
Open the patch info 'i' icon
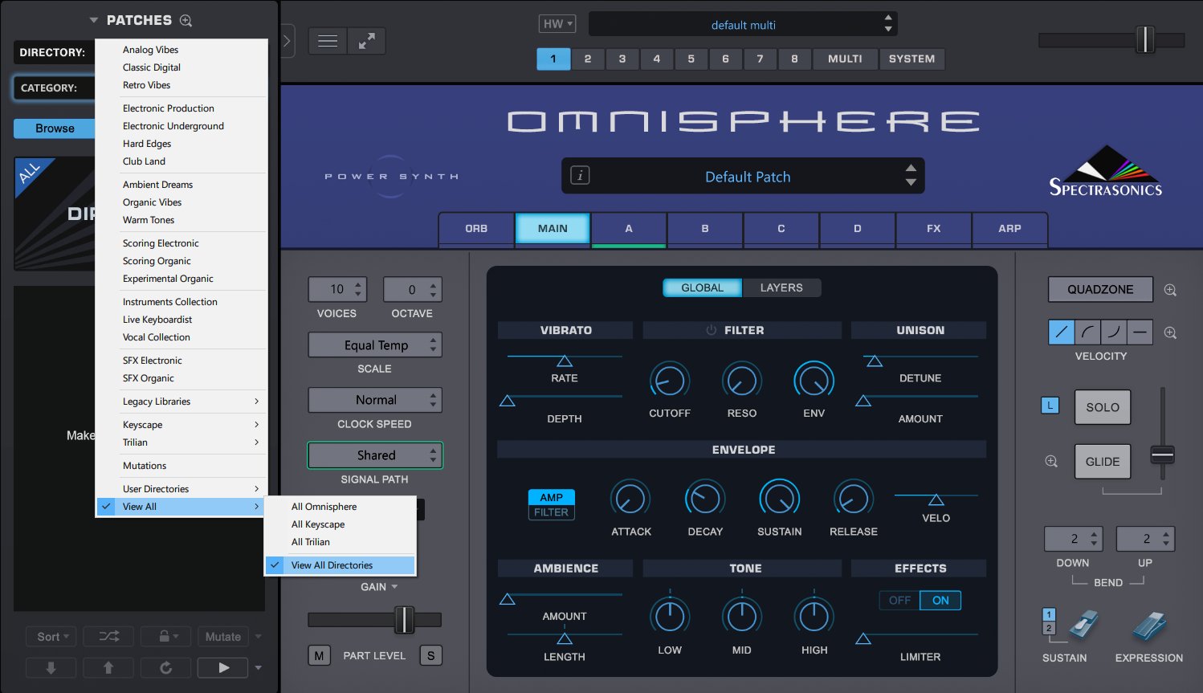click(580, 175)
